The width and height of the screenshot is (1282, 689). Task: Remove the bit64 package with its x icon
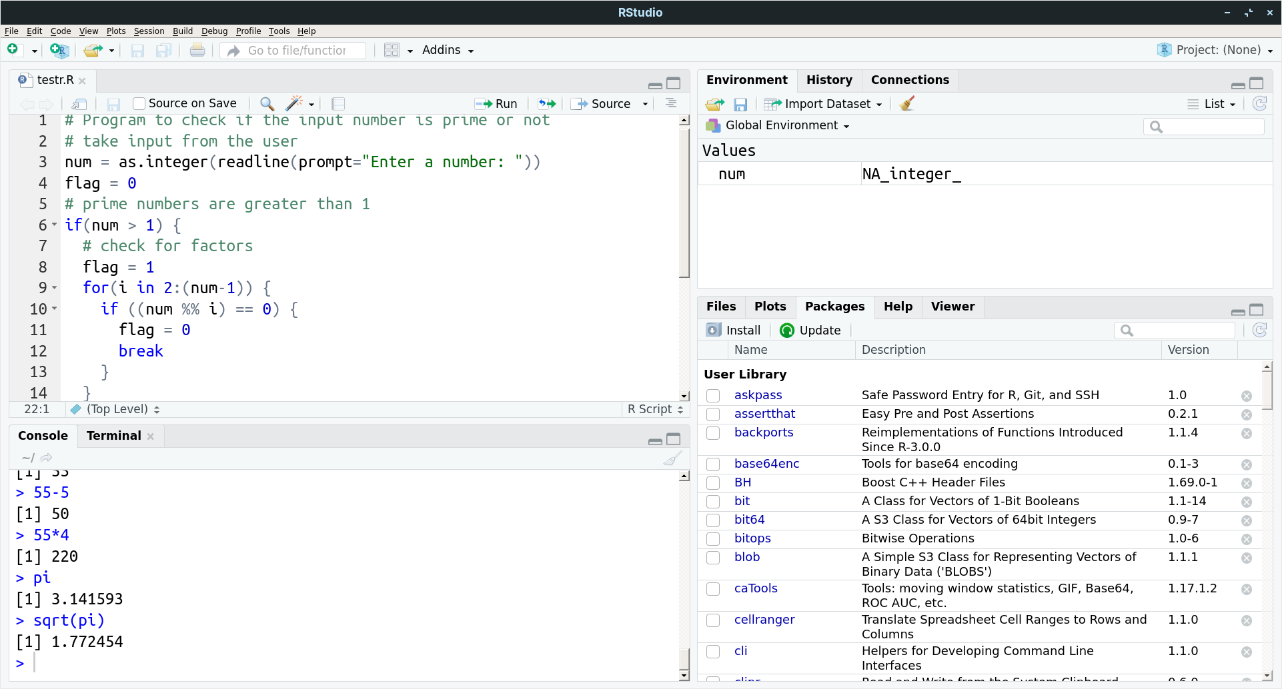1246,520
